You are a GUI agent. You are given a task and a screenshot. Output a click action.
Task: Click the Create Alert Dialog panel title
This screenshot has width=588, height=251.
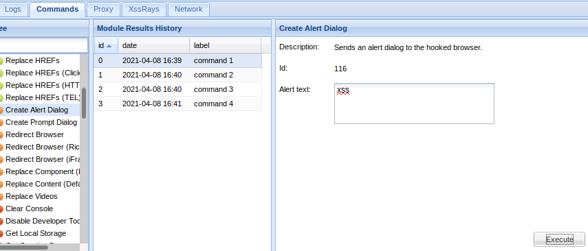[313, 28]
